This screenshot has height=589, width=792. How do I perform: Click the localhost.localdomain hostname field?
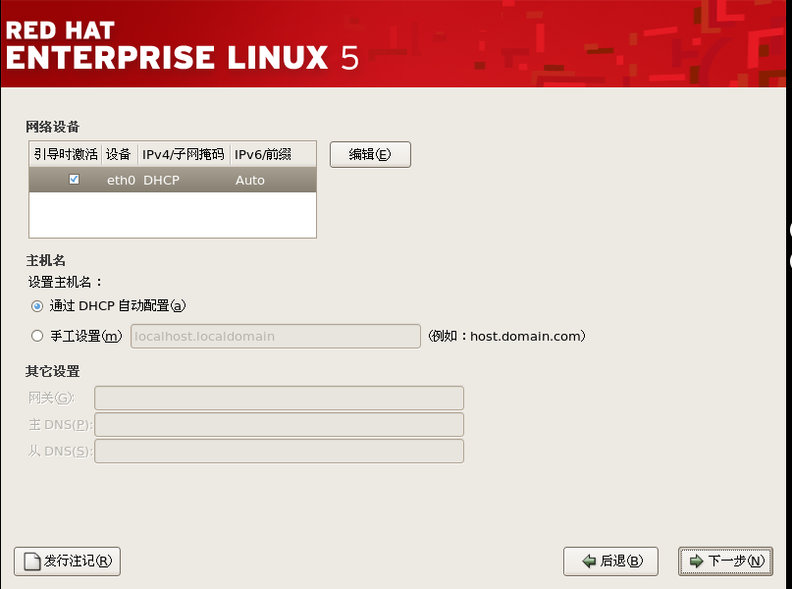pyautogui.click(x=275, y=337)
